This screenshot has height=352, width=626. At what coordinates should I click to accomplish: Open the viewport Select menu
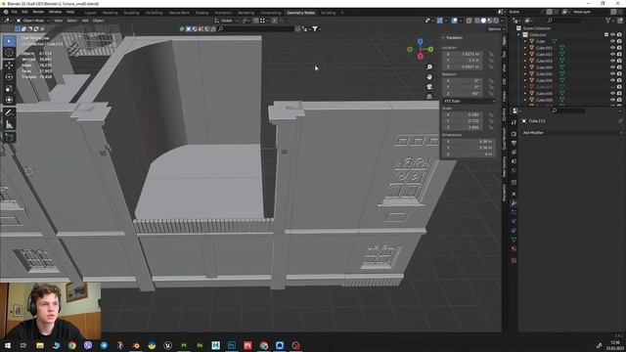point(71,21)
